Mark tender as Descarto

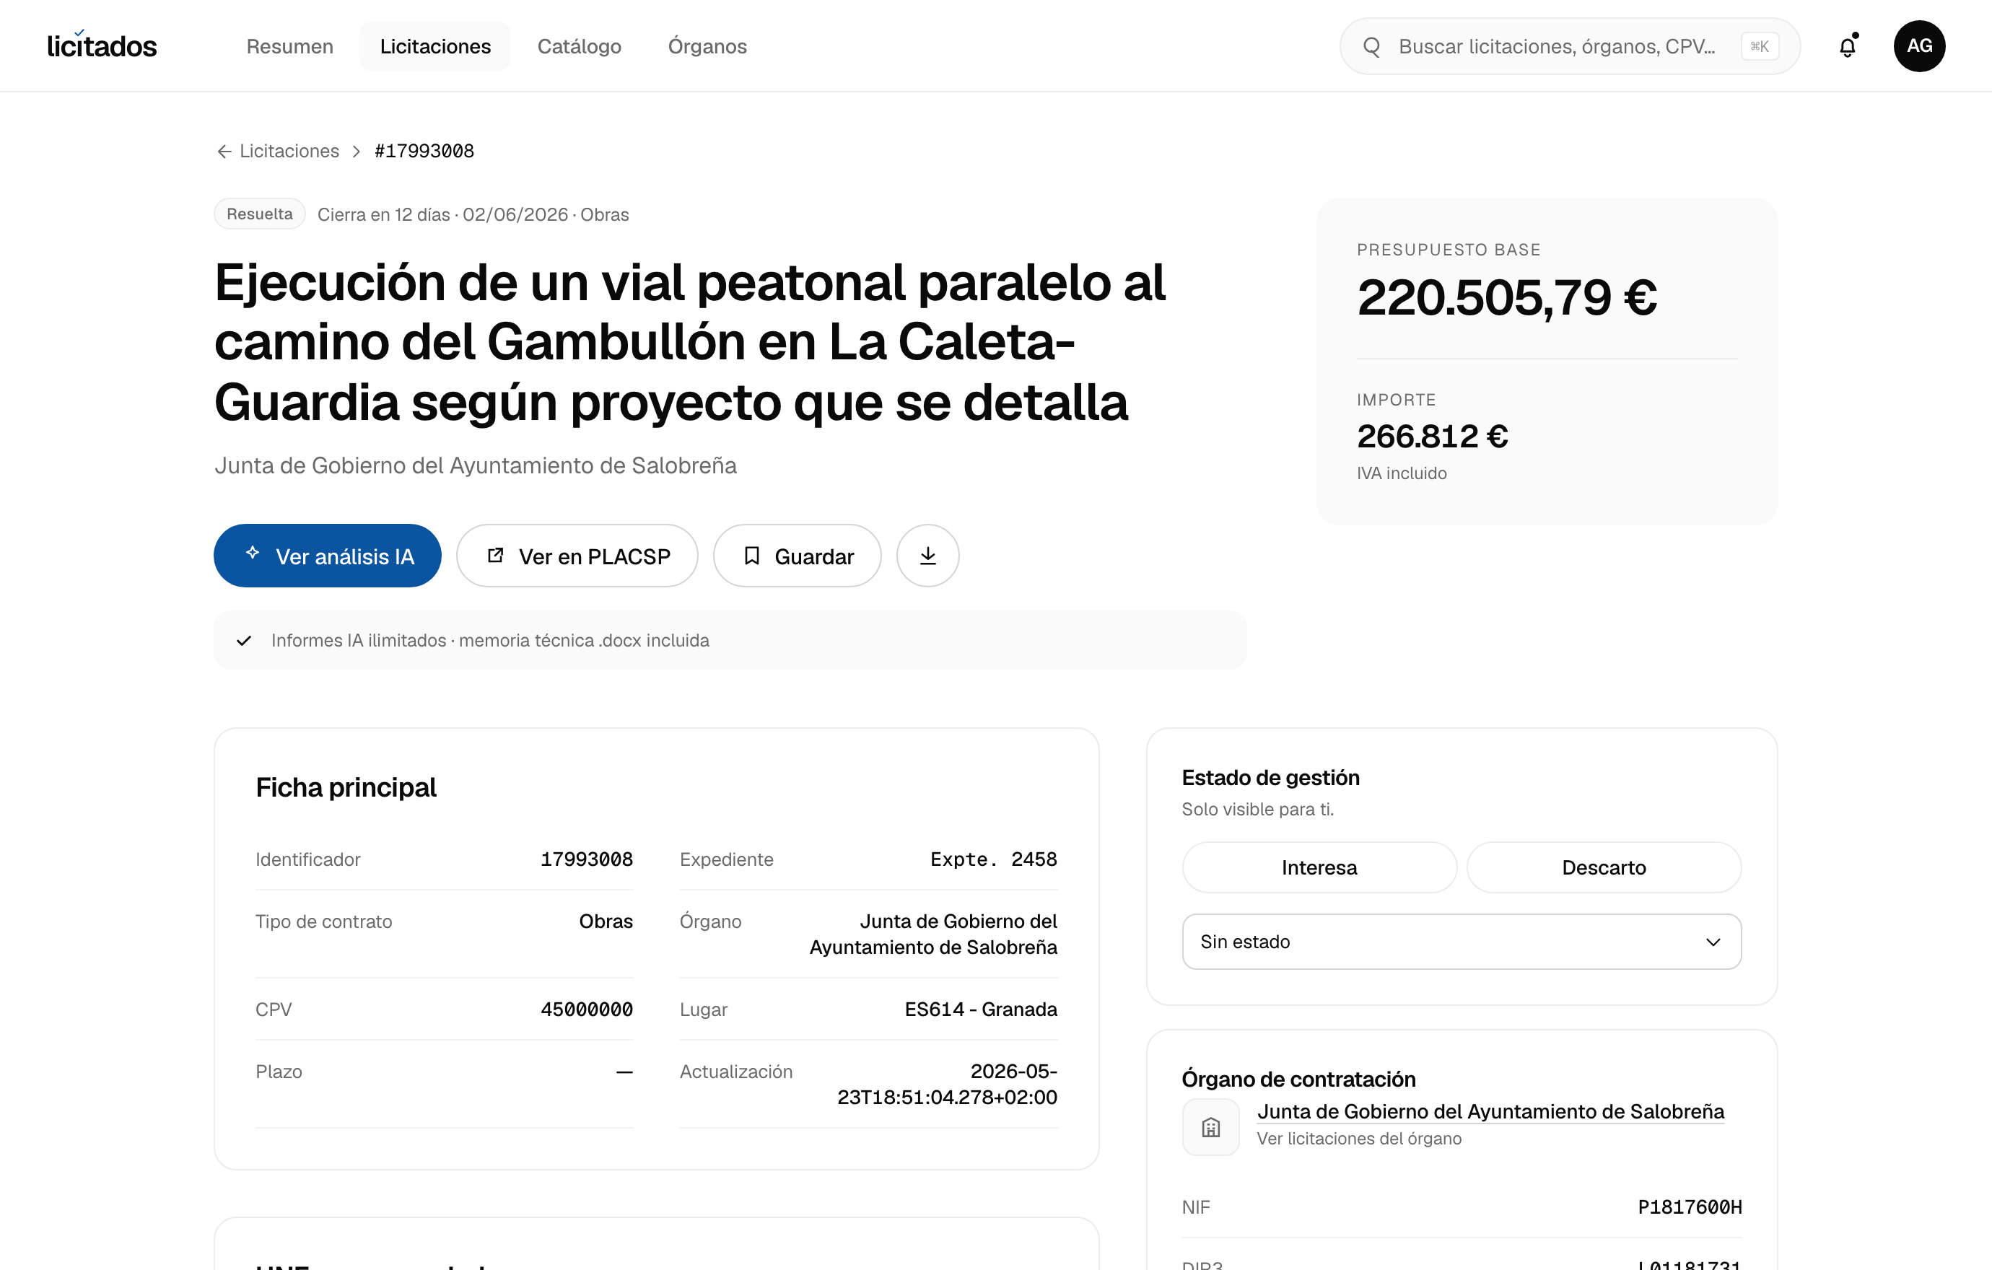pos(1603,867)
